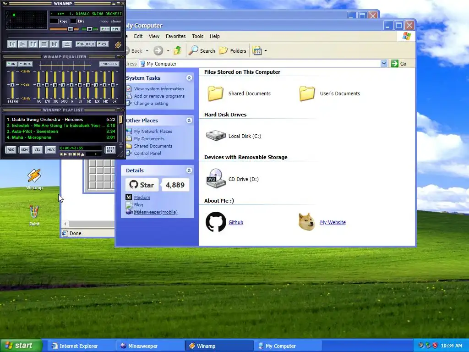Toggle the EQ window button in Winamp
This screenshot has height=352, width=469.
pos(105,29)
